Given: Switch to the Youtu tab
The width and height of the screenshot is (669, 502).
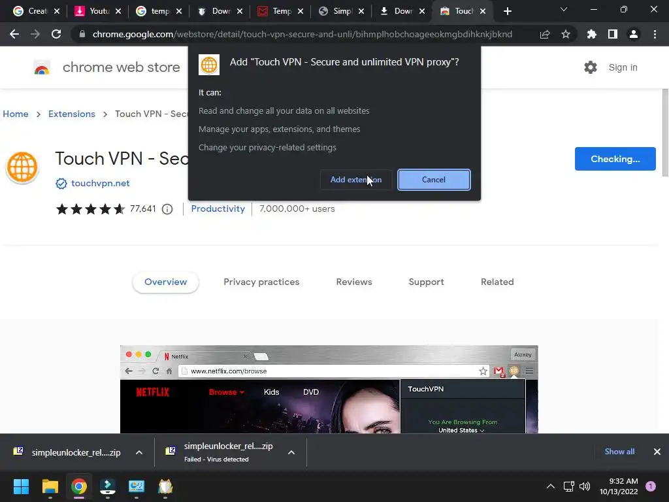Looking at the screenshot, I should pos(93,11).
